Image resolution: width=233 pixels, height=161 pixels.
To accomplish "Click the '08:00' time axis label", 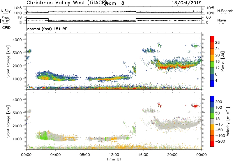I will click(x=85, y=155).
